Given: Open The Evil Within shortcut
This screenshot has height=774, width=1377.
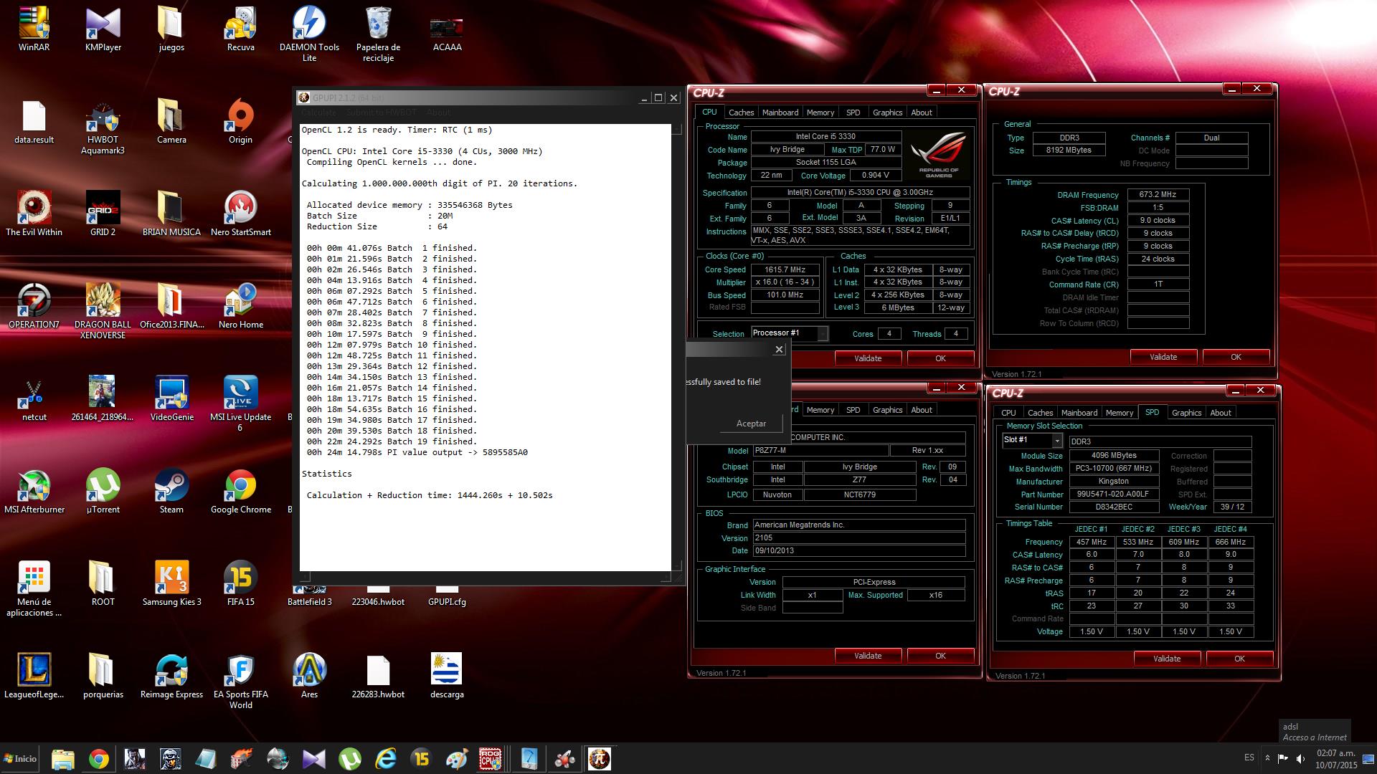Looking at the screenshot, I should pos(34,214).
